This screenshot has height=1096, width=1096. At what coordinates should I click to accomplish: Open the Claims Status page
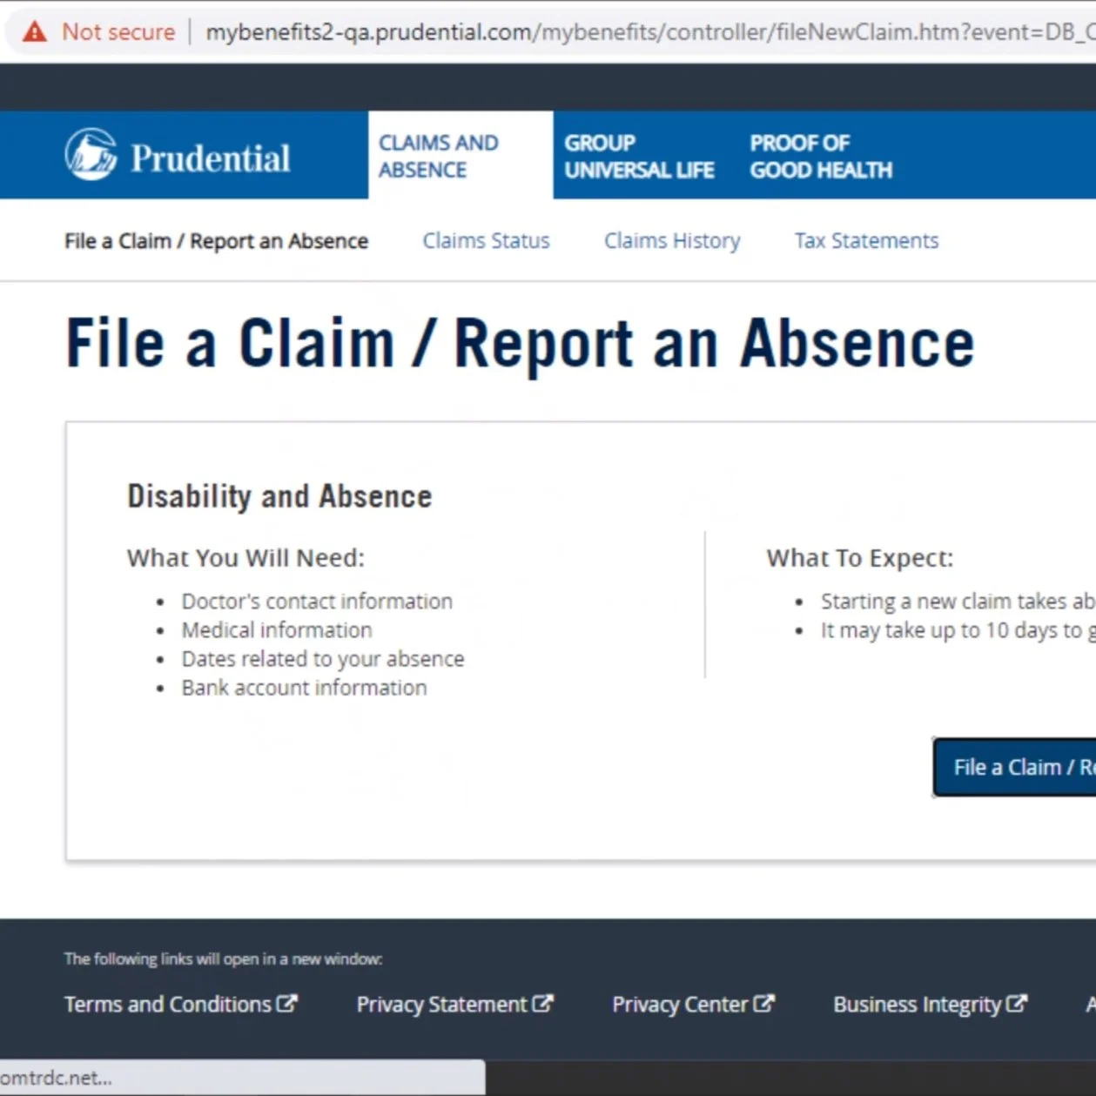[486, 240]
